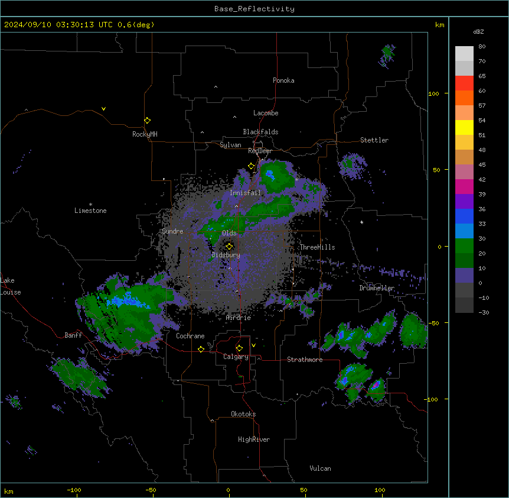Select the green 30 dBZ color swatch
Image resolution: width=509 pixels, height=498 pixels.
coord(464,246)
